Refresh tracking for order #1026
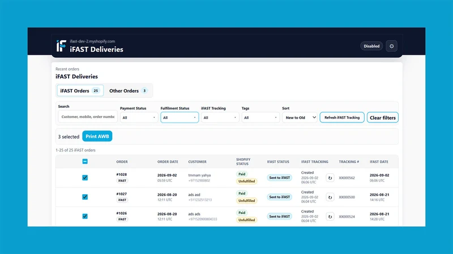 click(x=330, y=217)
